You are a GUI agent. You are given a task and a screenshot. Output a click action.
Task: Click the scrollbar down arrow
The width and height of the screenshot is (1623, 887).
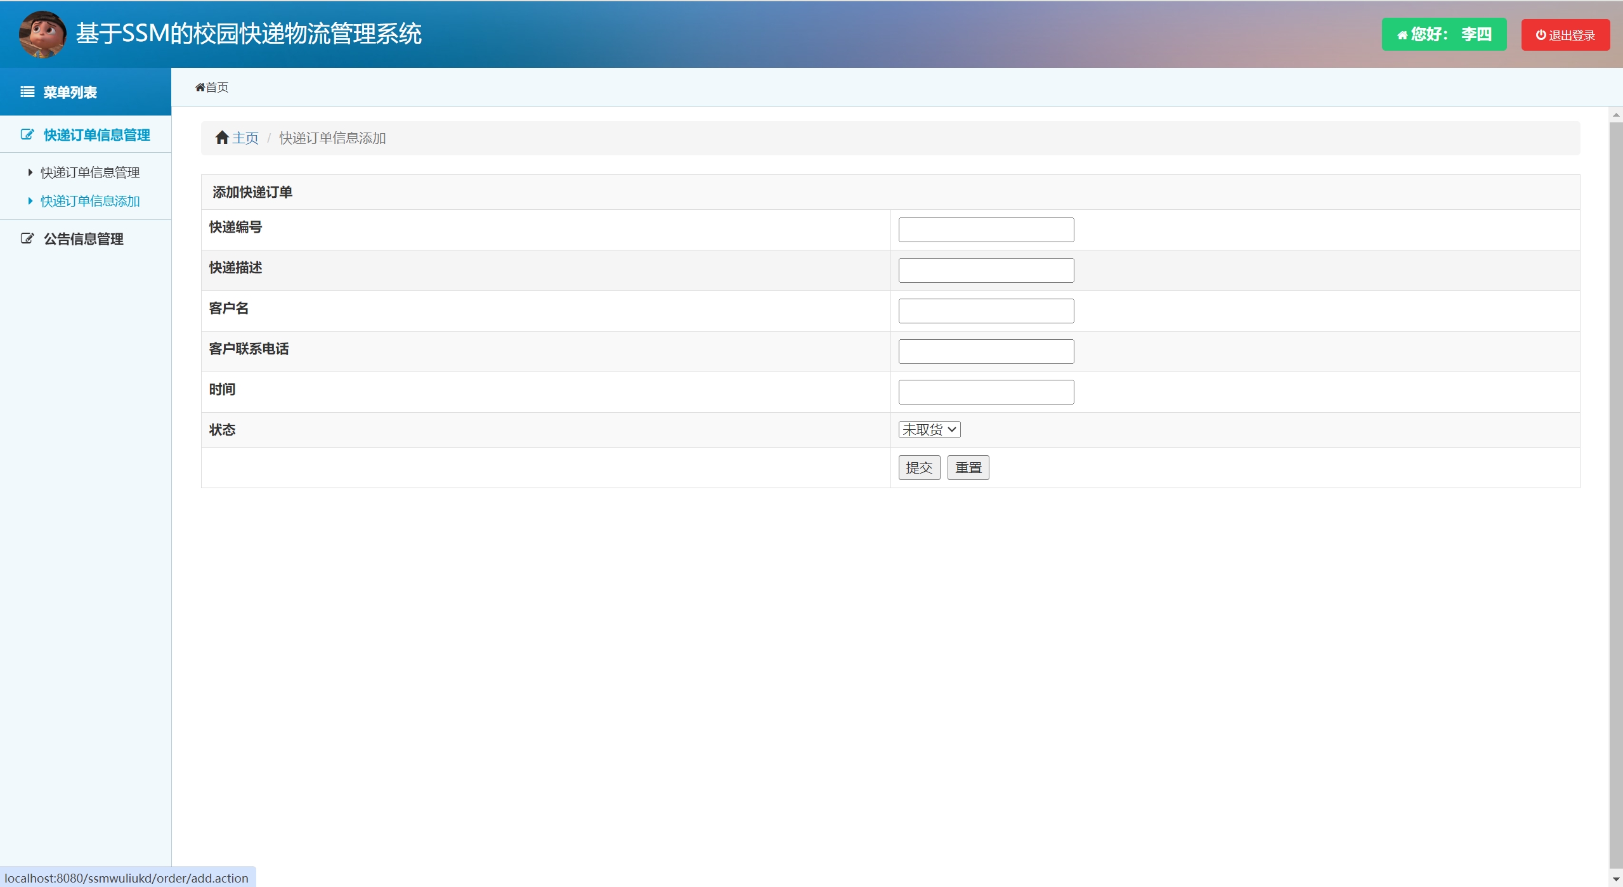click(1615, 879)
